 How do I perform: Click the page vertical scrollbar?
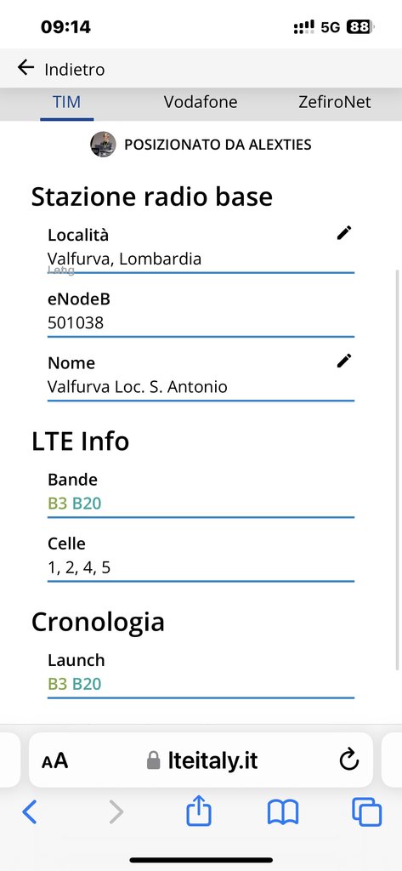click(x=397, y=470)
